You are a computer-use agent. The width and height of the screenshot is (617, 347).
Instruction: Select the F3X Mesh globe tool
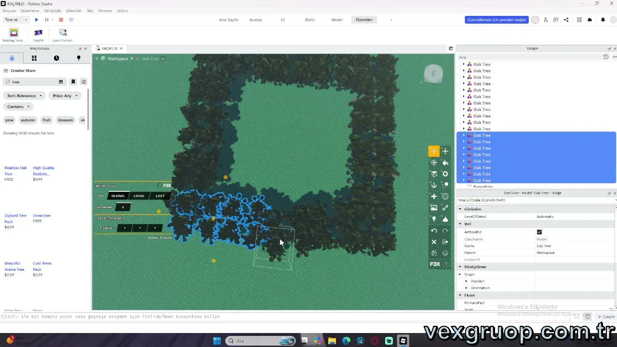click(x=445, y=197)
